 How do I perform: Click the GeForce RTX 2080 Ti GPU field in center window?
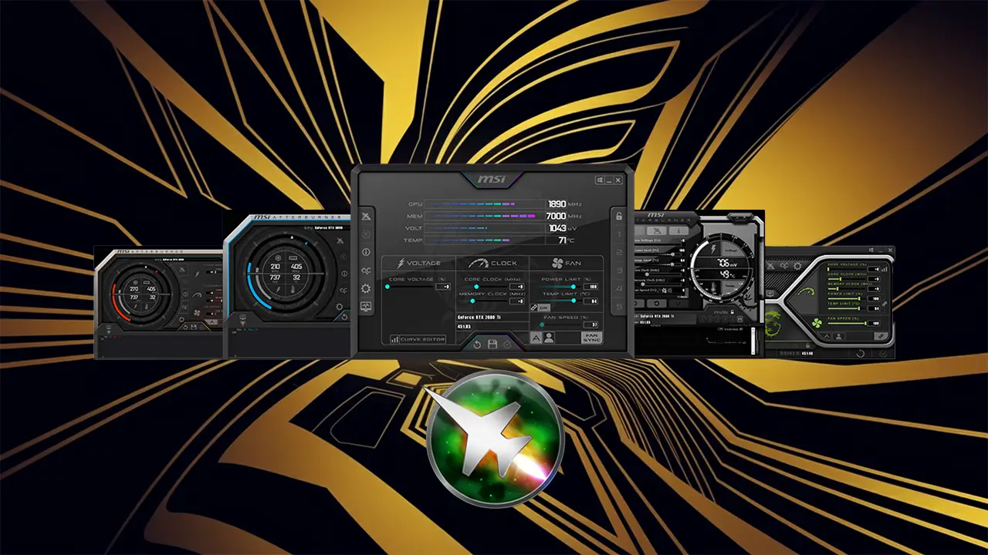pos(492,318)
